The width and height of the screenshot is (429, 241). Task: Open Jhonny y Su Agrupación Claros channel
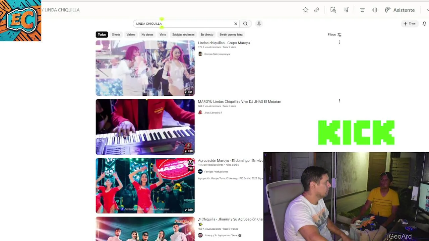(221, 236)
